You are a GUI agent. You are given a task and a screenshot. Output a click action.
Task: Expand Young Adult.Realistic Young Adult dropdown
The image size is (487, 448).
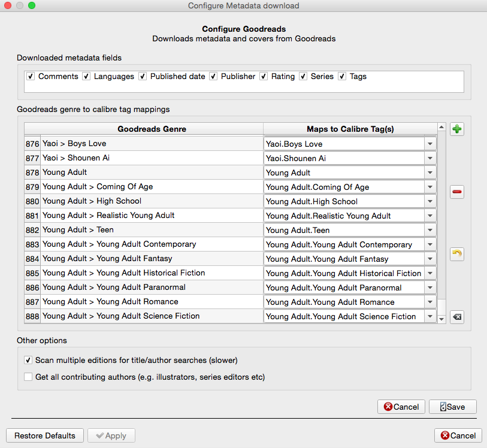pos(430,216)
